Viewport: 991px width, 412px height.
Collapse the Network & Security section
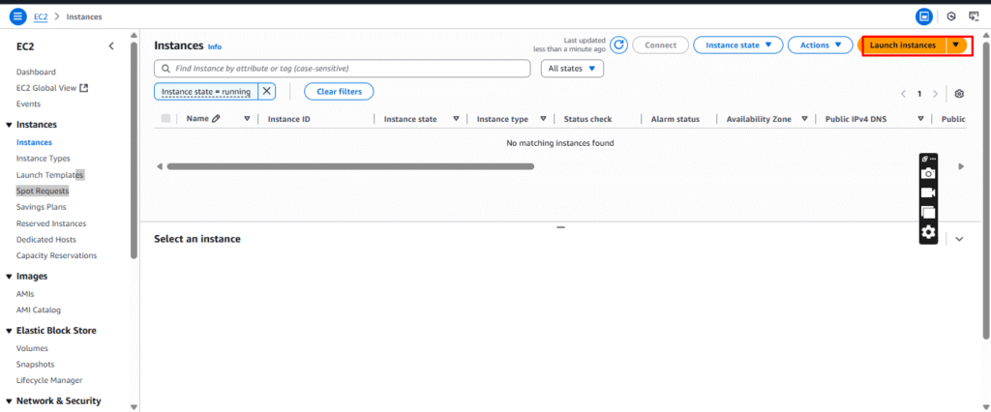tap(9, 400)
